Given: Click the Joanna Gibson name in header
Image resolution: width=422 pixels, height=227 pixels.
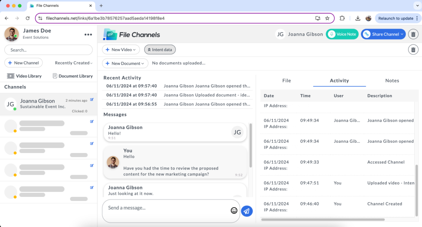Looking at the screenshot, I should pyautogui.click(x=305, y=34).
